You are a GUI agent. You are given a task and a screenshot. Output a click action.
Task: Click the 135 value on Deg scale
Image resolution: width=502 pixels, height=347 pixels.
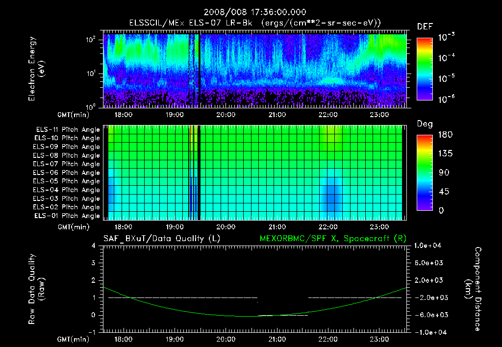pyautogui.click(x=445, y=154)
